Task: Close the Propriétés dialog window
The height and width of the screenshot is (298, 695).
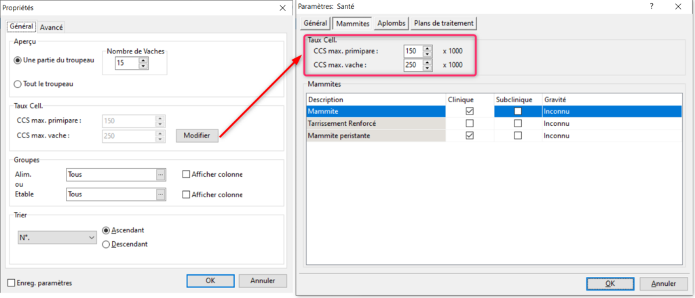Action: click(282, 7)
